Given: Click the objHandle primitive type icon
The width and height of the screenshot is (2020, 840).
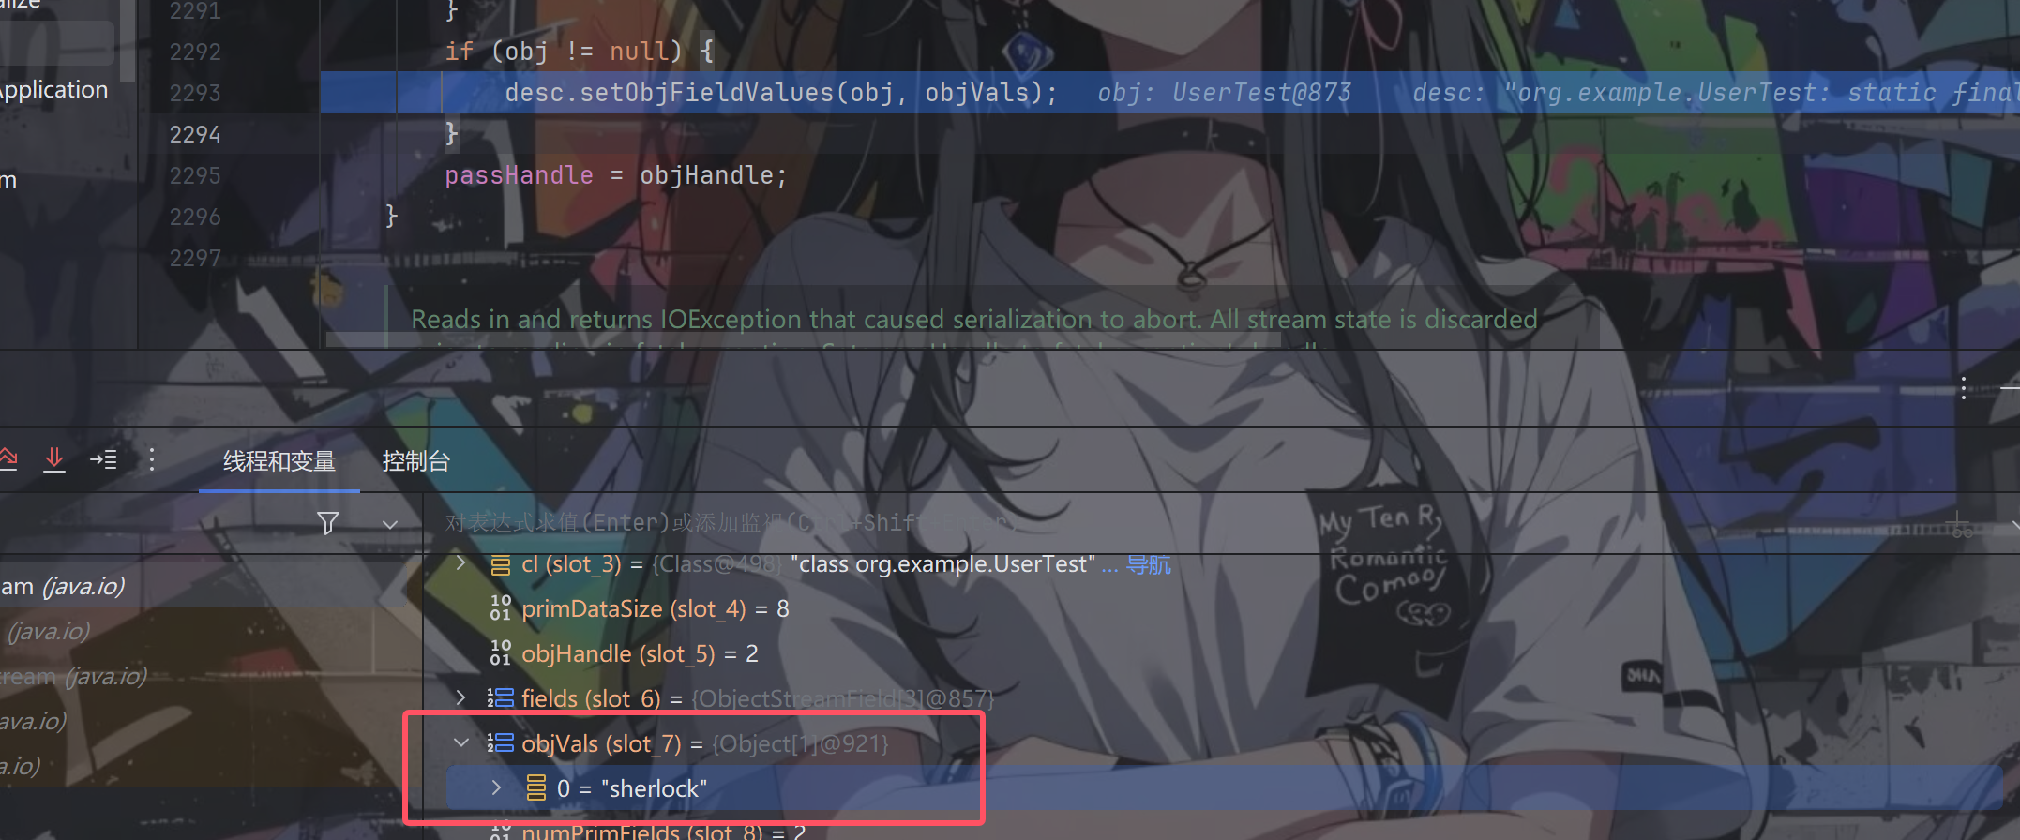Looking at the screenshot, I should click(501, 653).
